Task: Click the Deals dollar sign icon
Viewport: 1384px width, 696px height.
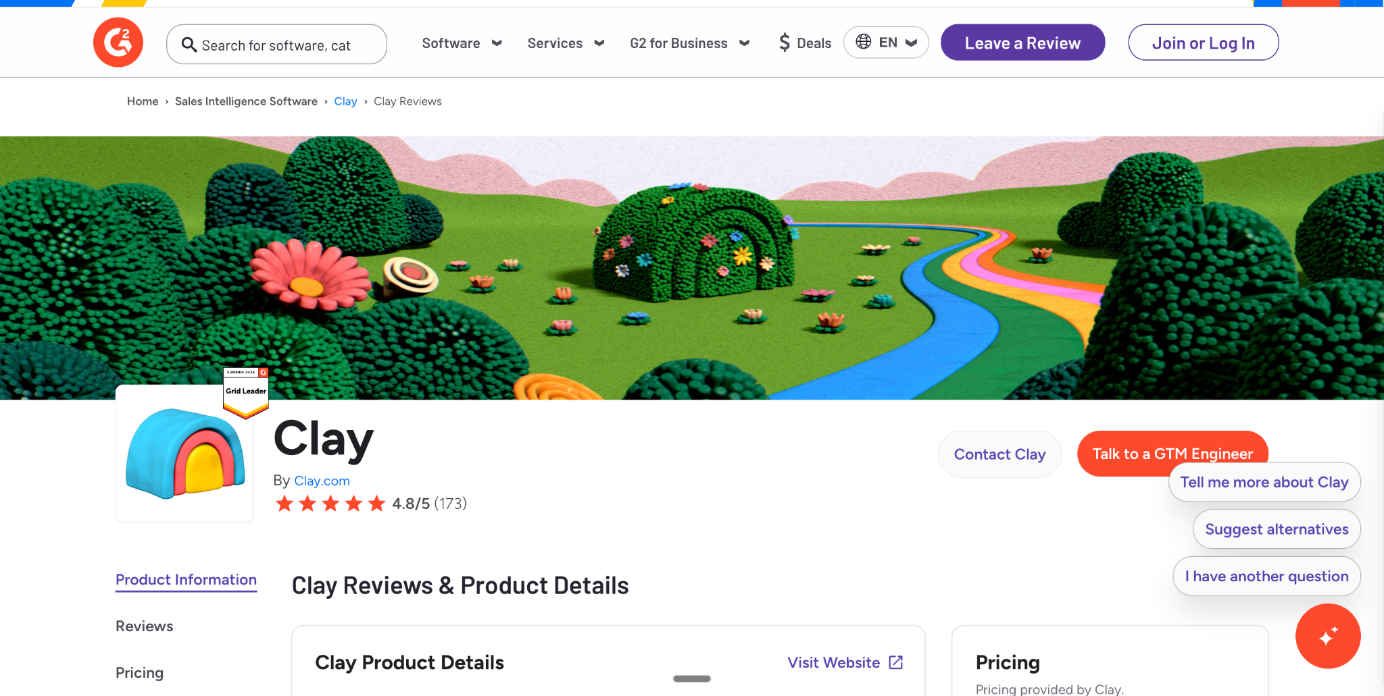Action: click(784, 43)
